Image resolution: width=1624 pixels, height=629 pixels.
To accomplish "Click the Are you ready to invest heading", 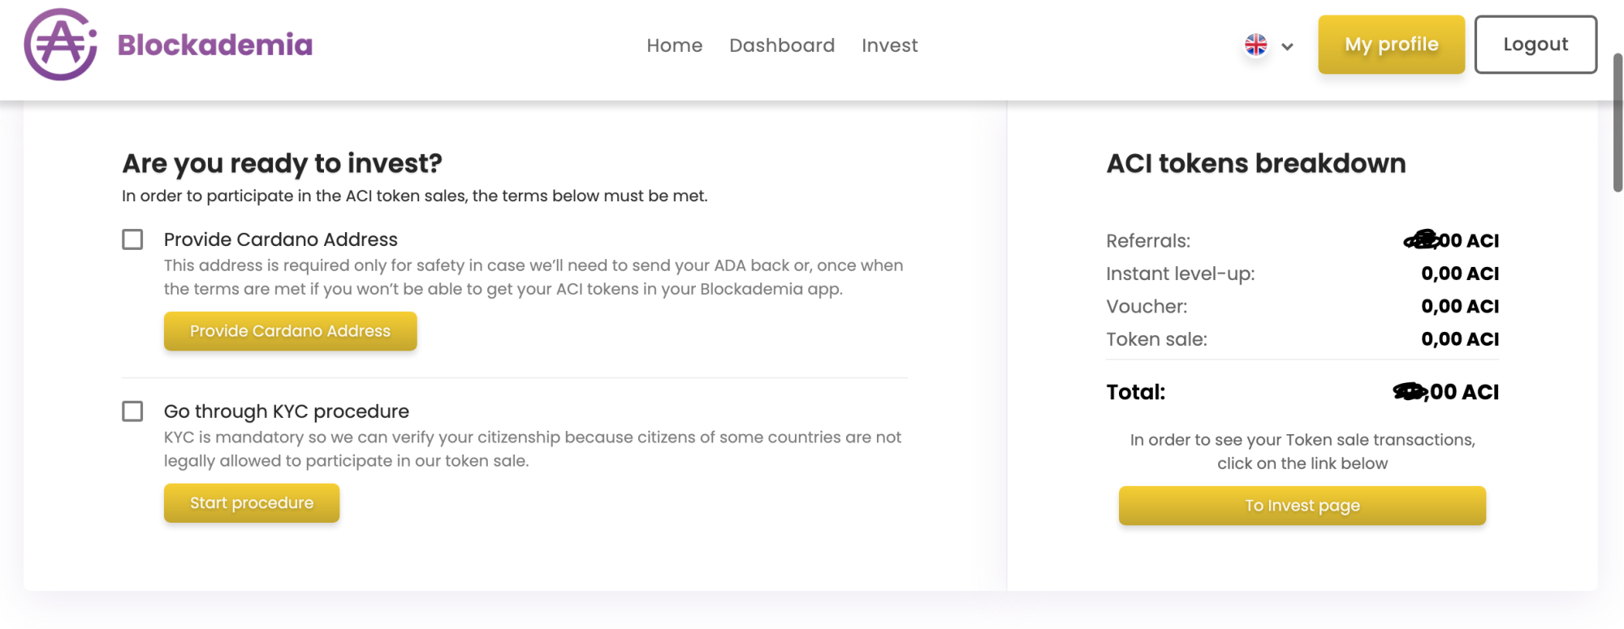I will pos(282,163).
